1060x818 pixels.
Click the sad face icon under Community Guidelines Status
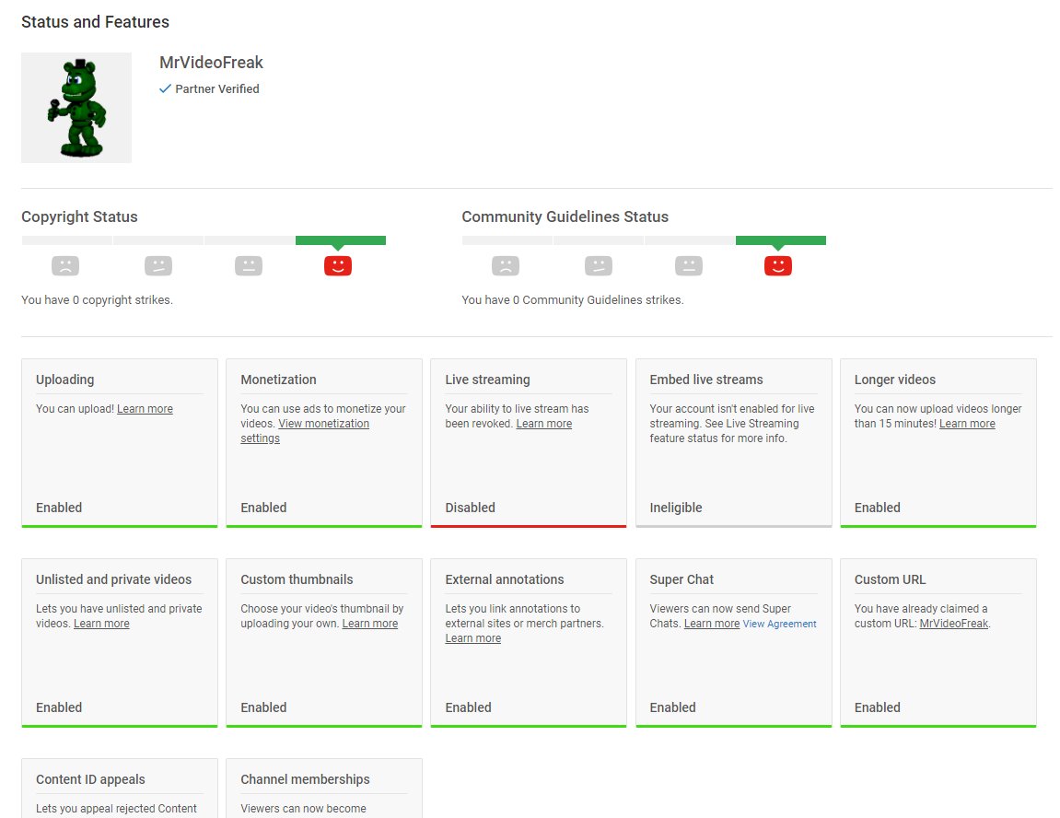506,265
